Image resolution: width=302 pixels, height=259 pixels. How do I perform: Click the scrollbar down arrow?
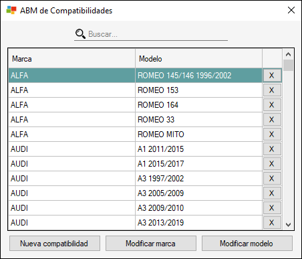[x=288, y=225]
